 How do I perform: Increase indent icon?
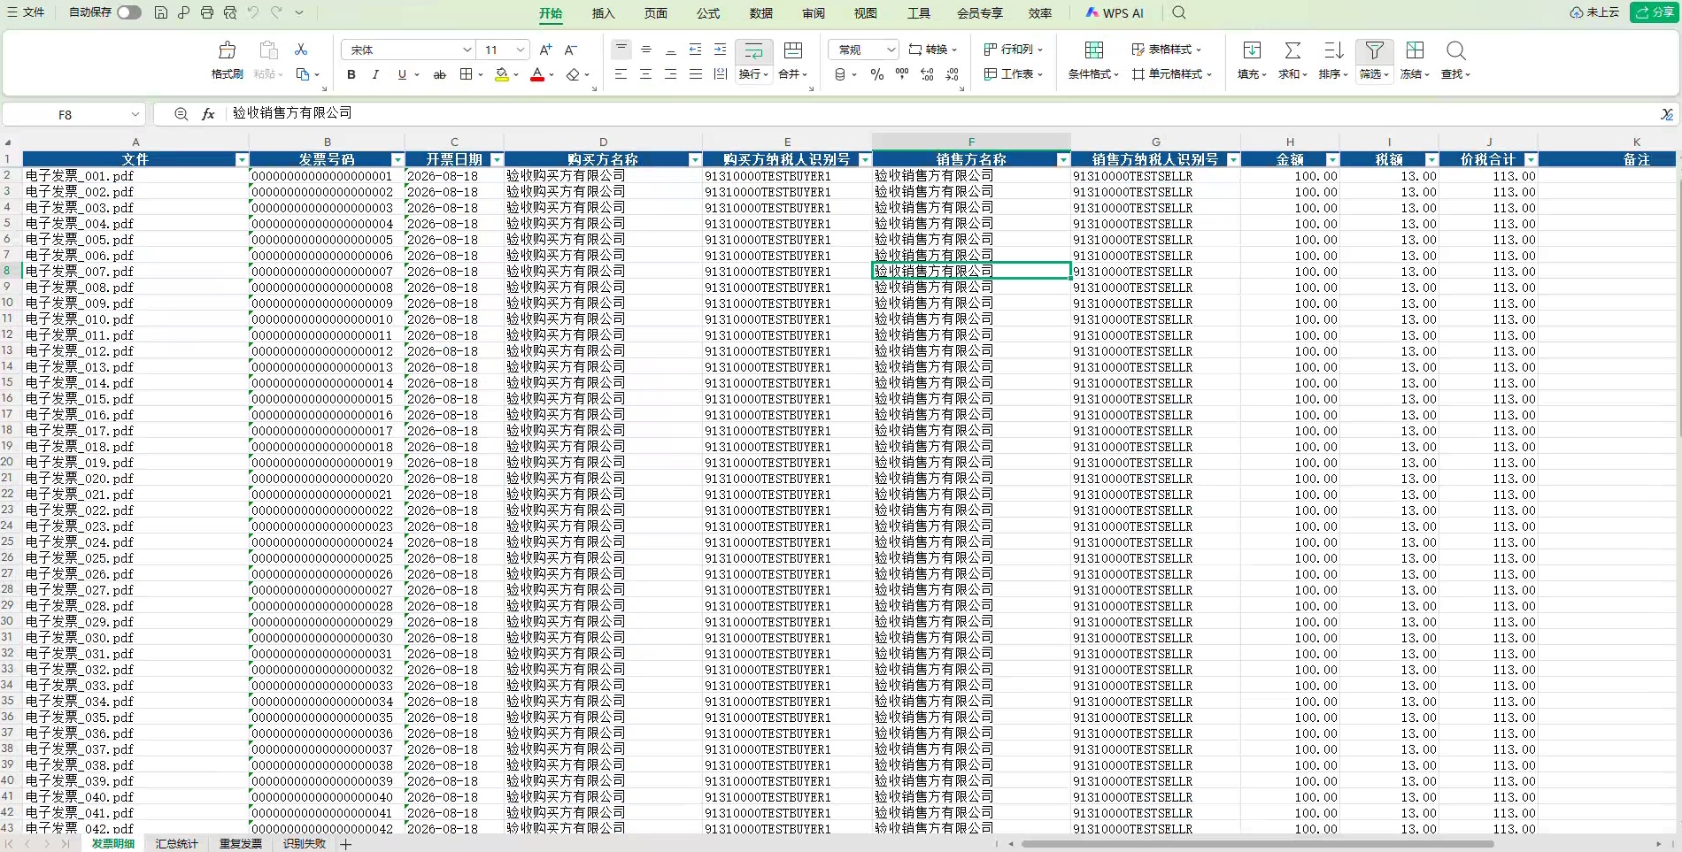pos(721,49)
